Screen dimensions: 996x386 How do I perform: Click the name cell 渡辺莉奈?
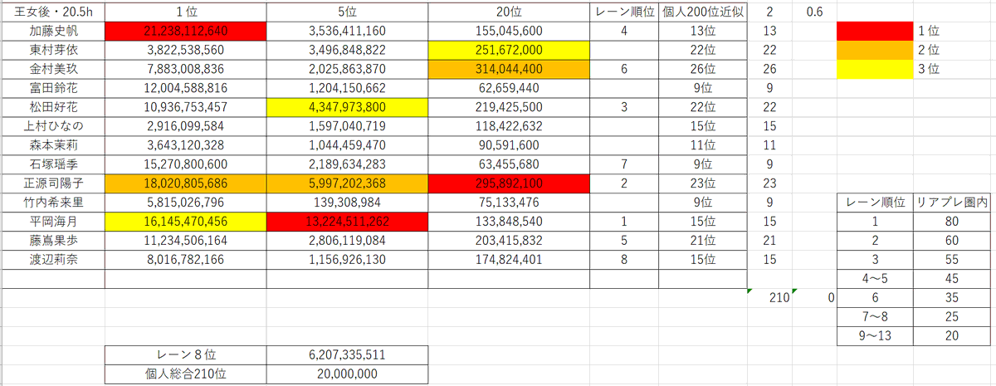click(x=54, y=260)
